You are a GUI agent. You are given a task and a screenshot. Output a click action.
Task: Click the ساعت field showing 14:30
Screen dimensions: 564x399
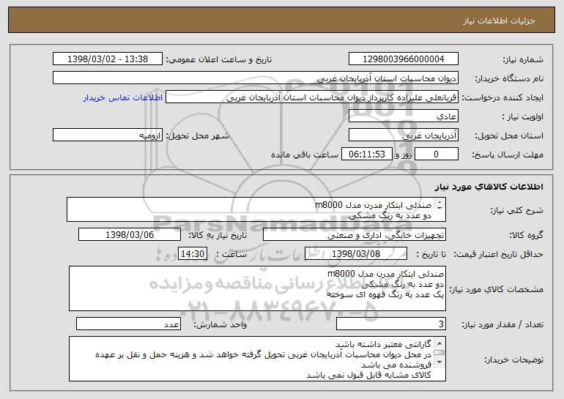[x=193, y=254]
